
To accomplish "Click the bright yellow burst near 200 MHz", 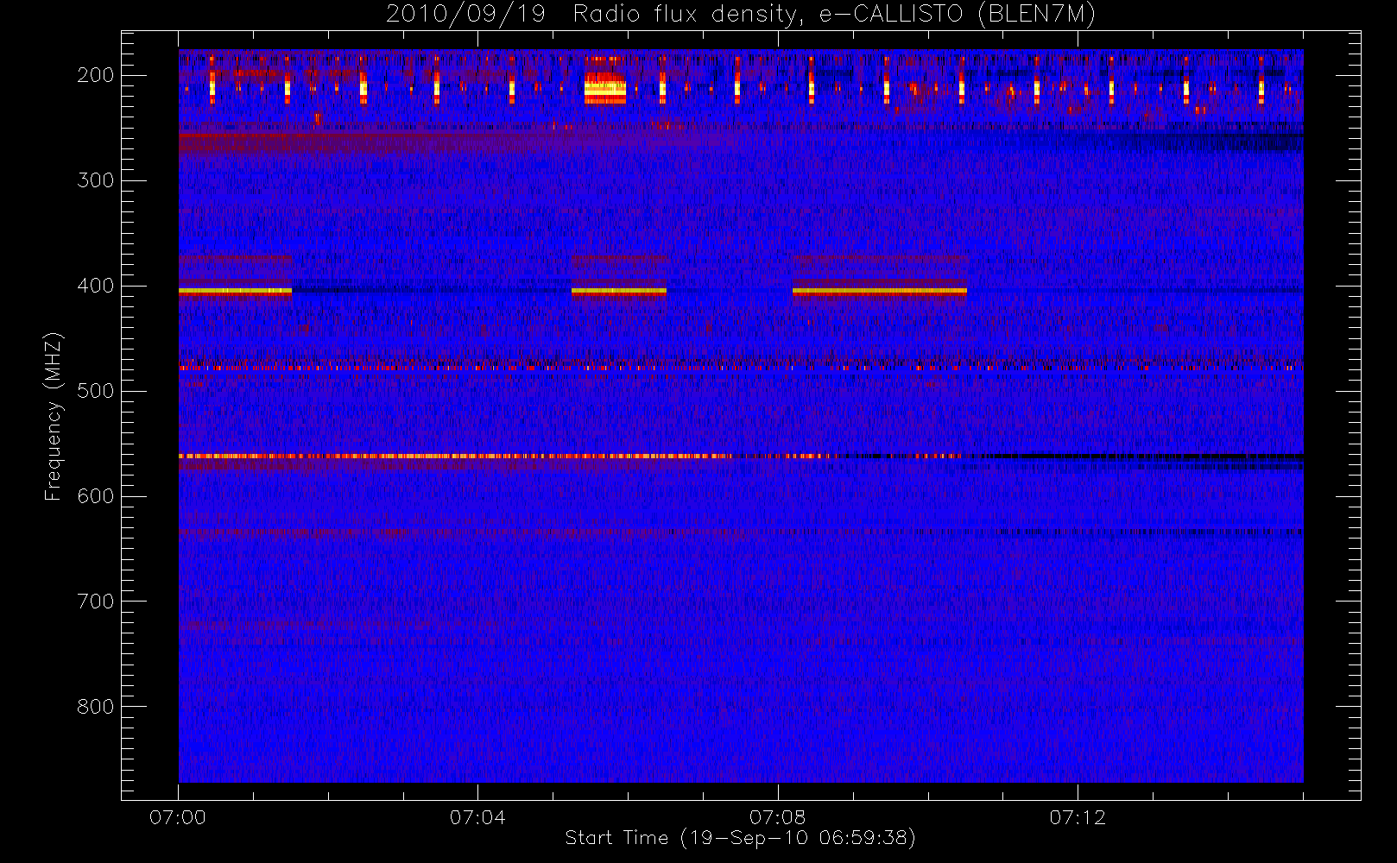I will [605, 88].
